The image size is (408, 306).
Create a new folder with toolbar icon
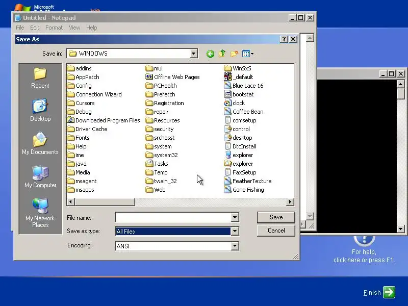tap(234, 54)
